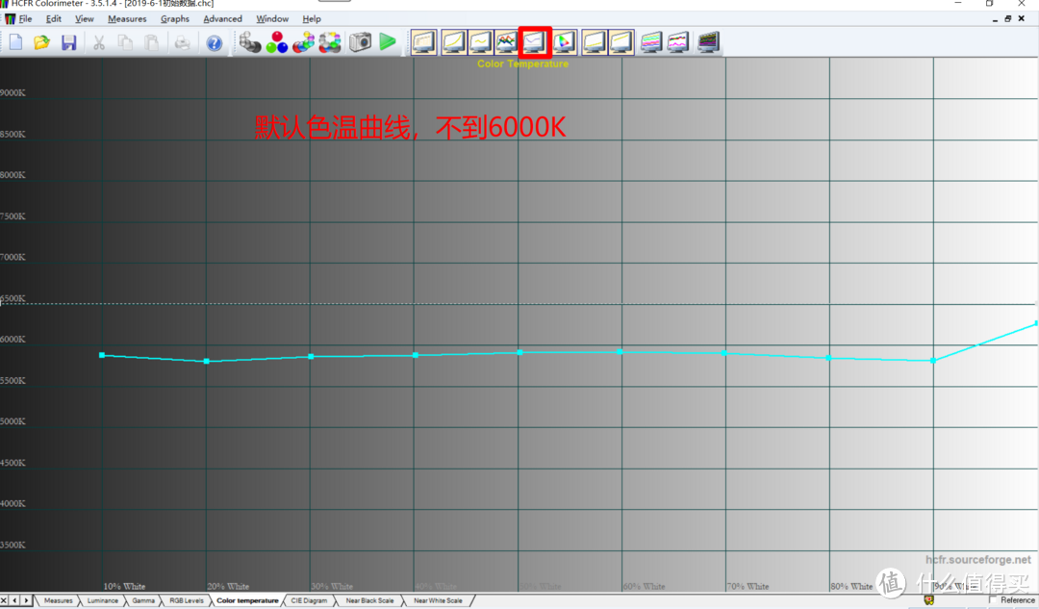
Task: Click the hcfr.sourceforge.net link text
Action: tap(977, 559)
